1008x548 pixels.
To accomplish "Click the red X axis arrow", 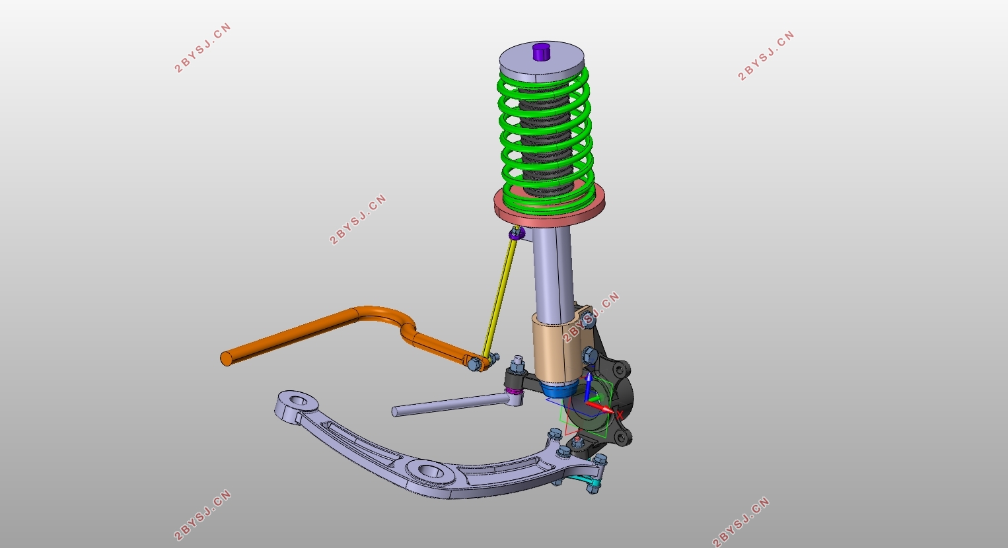I will [x=601, y=407].
